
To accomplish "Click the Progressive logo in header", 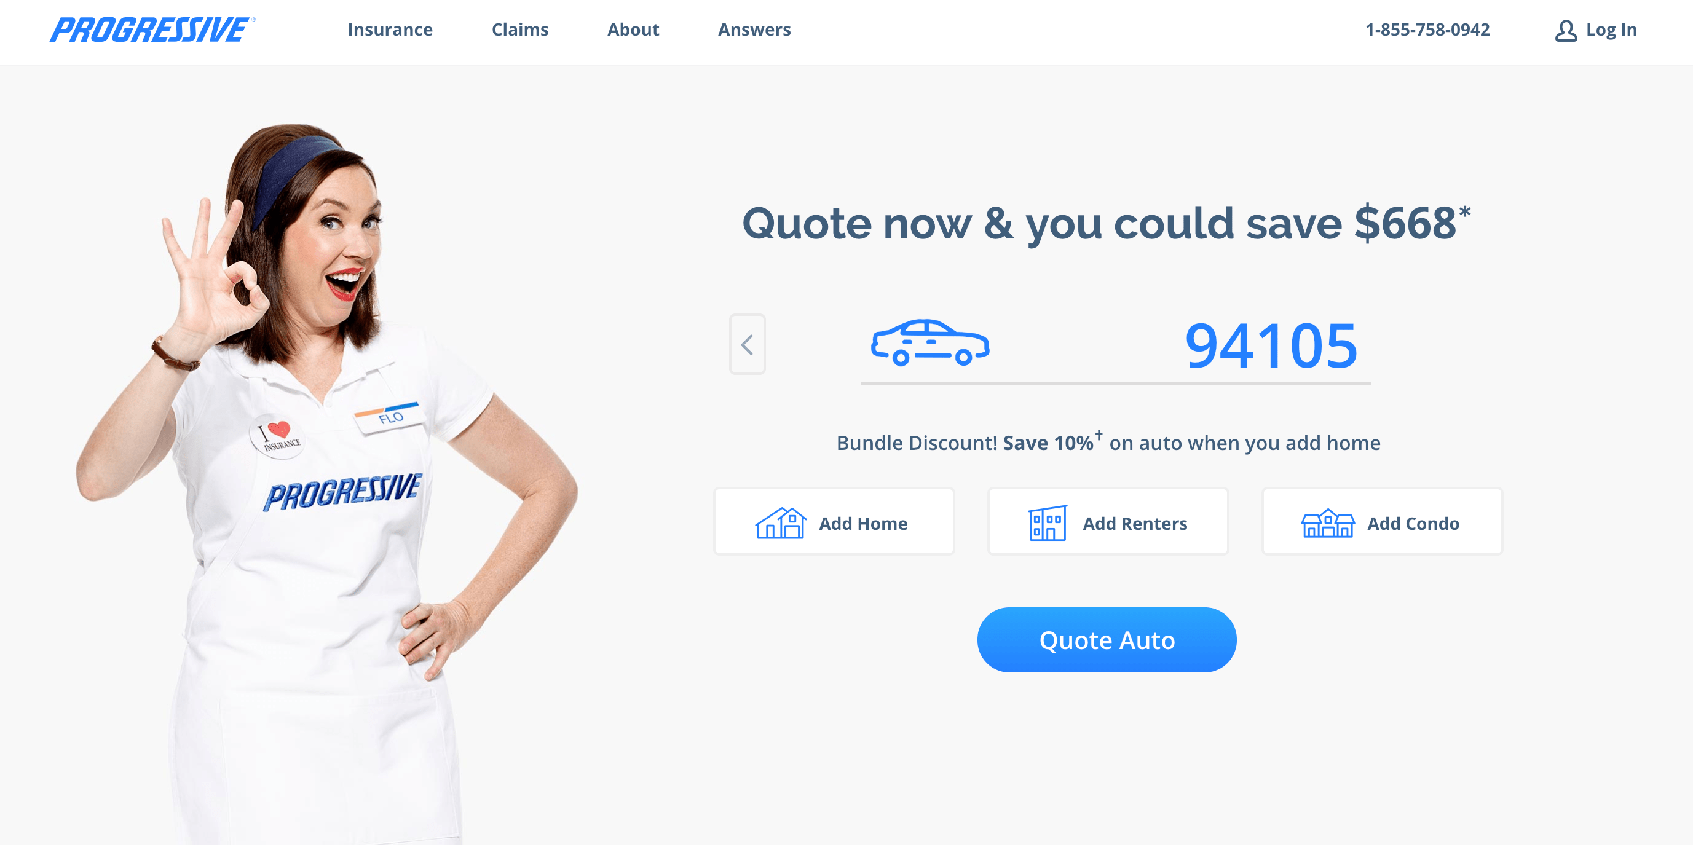I will (152, 30).
